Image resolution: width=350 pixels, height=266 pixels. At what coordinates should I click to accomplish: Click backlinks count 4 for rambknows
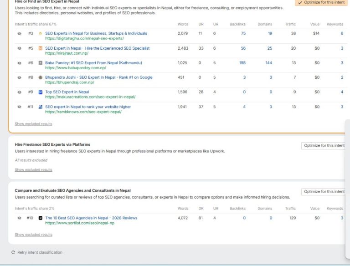tap(244, 107)
